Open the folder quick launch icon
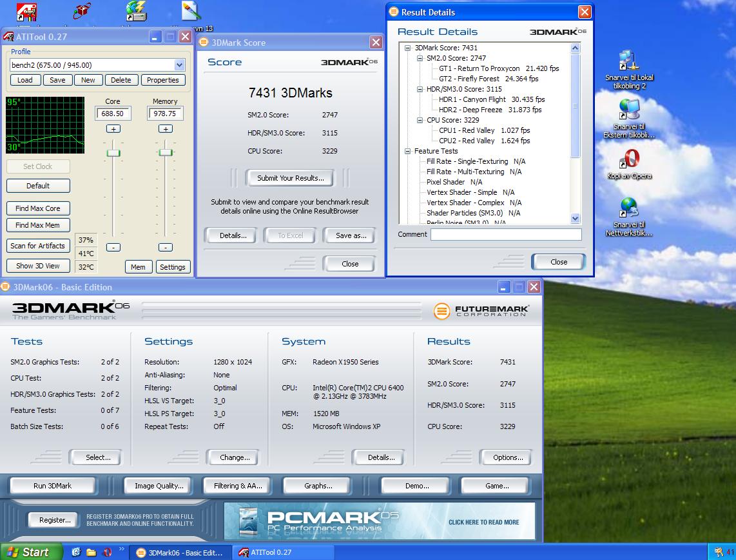 (91, 552)
